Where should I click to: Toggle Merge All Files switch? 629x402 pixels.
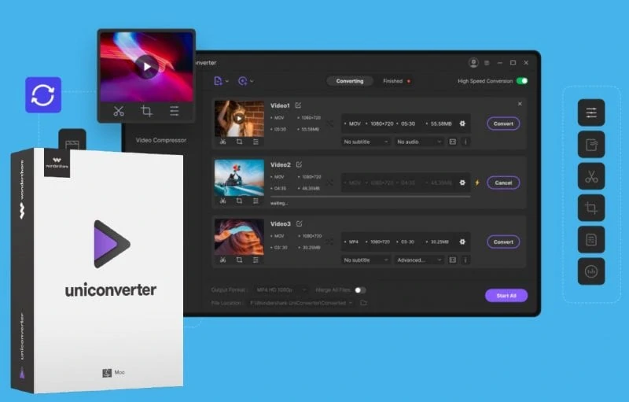(x=360, y=290)
